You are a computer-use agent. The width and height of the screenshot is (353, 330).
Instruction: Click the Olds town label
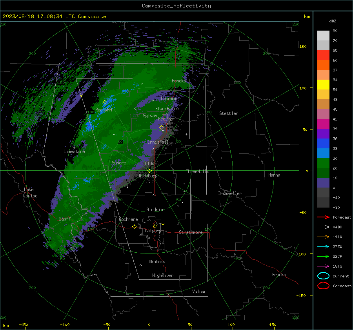[149, 164]
